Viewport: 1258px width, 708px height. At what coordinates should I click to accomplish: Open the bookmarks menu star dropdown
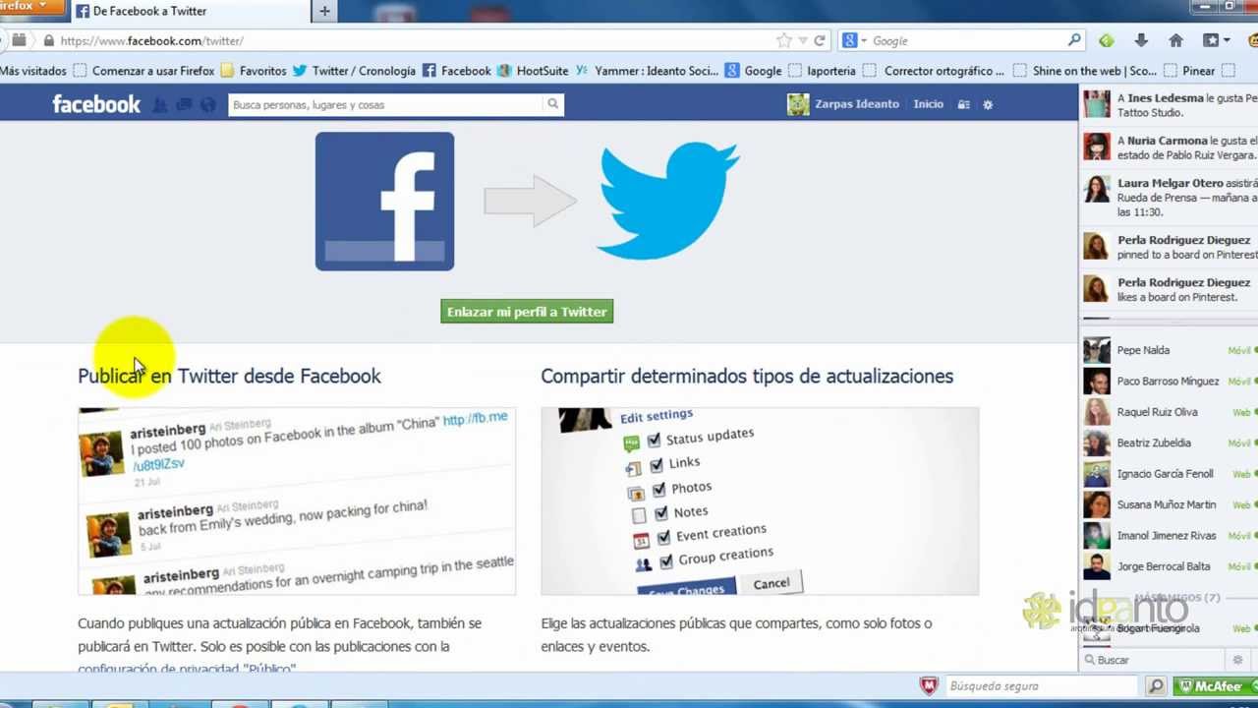(x=1216, y=40)
